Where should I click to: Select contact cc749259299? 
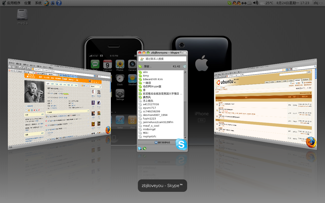pos(161,111)
